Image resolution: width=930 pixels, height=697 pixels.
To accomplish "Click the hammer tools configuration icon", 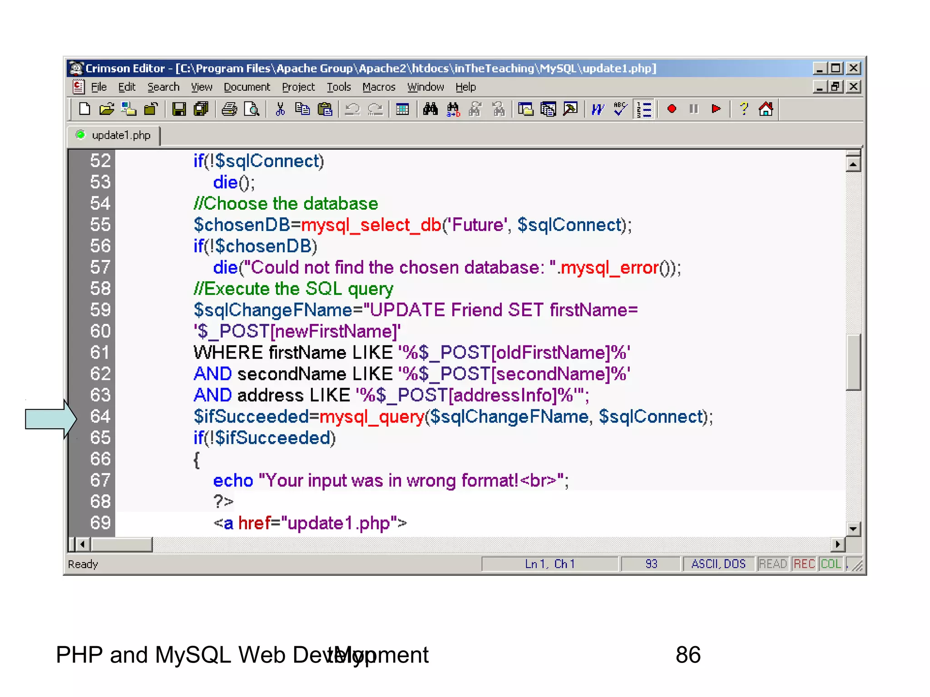I will tap(570, 109).
